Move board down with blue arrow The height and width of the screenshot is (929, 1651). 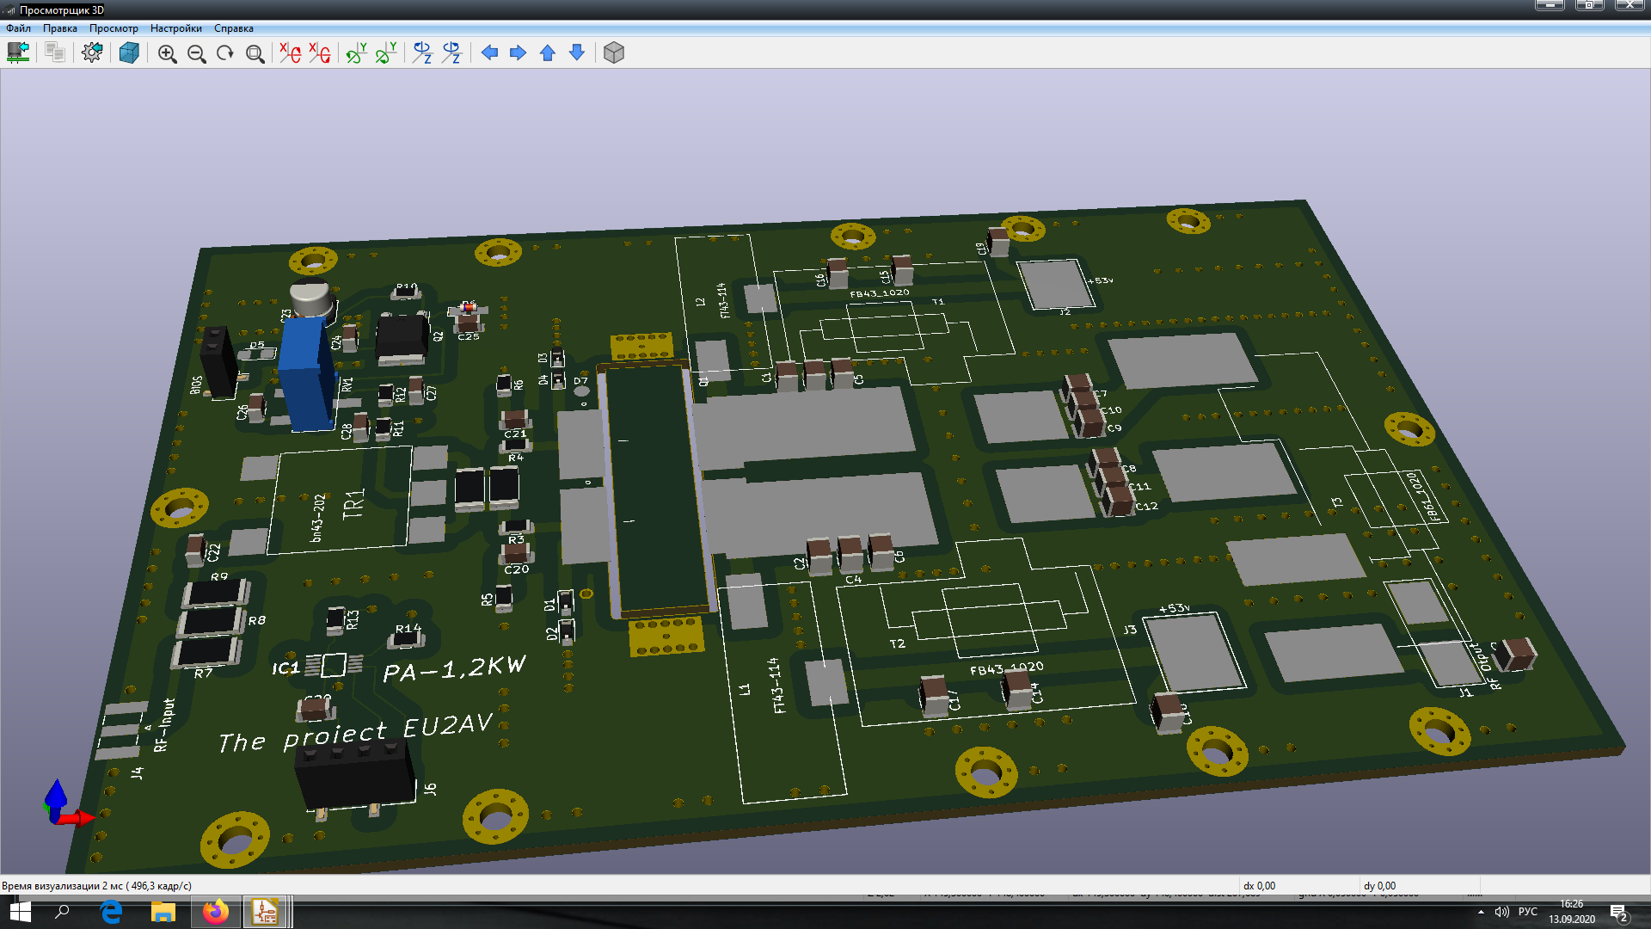coord(577,53)
